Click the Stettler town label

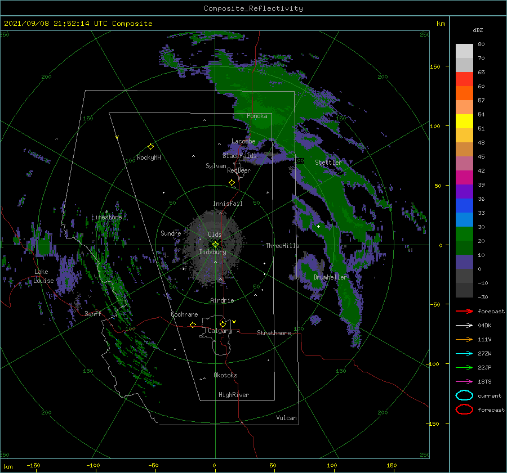click(x=328, y=163)
